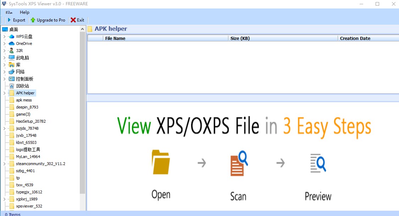Image resolution: width=399 pixels, height=216 pixels.
Task: Click the 32R user icon
Action: [11, 51]
